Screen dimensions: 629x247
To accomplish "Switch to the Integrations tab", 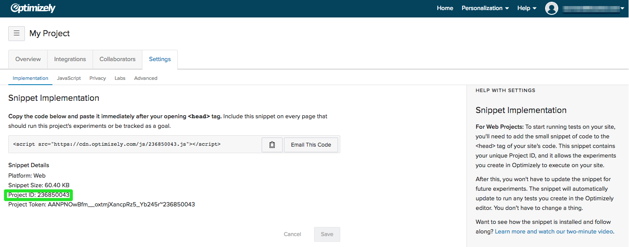I will [x=70, y=59].
